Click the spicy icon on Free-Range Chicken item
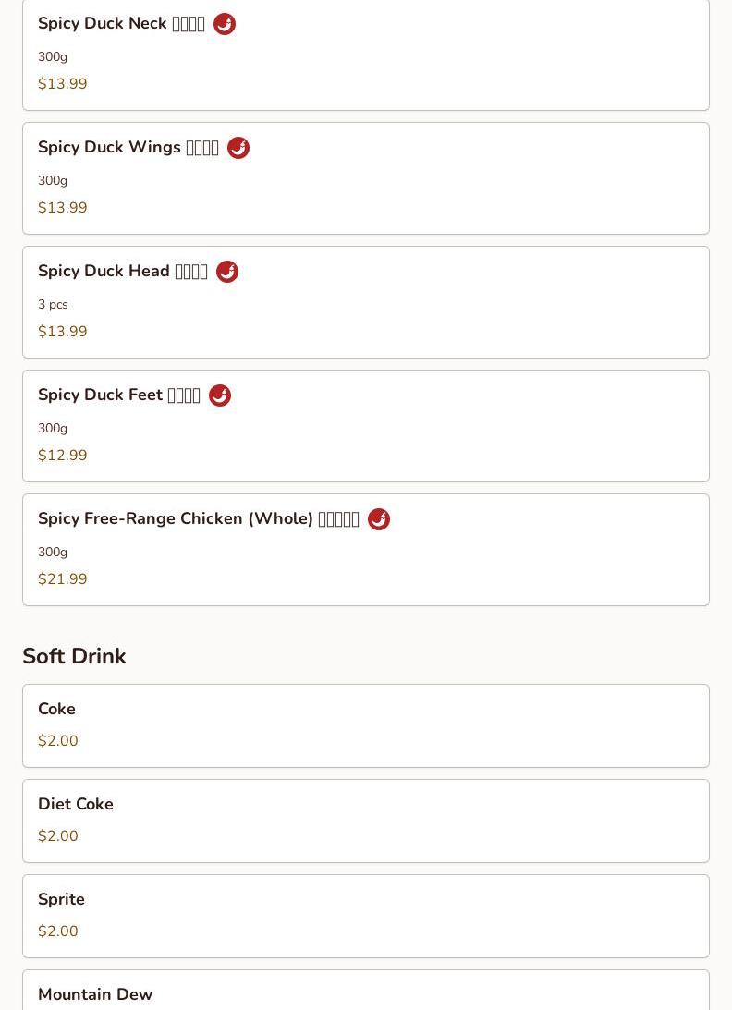The image size is (732, 1010). 379,518
